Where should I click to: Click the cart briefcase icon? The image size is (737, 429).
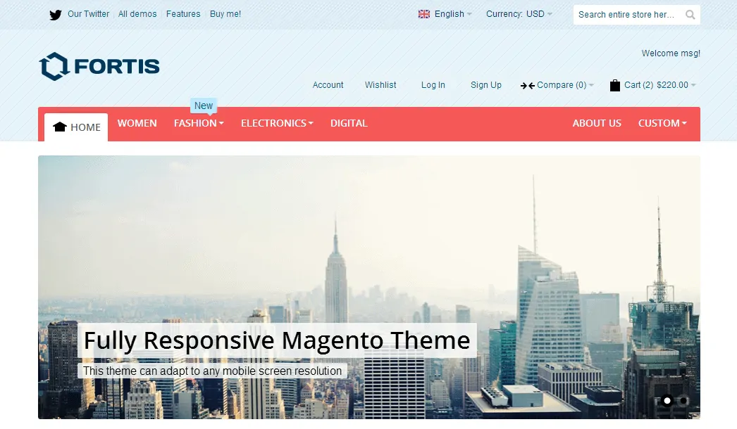(x=614, y=85)
